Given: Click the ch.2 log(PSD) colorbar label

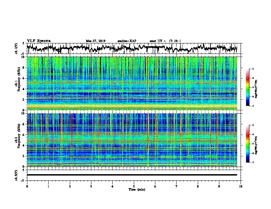Looking at the screenshot, I should point(256,145).
